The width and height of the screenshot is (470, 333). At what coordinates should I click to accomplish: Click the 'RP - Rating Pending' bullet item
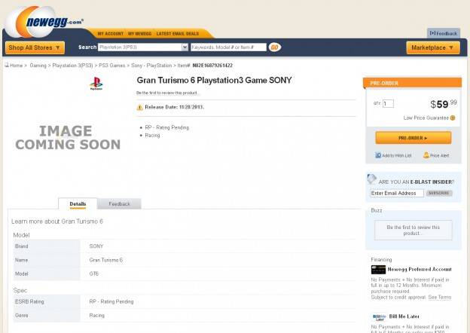(x=167, y=127)
